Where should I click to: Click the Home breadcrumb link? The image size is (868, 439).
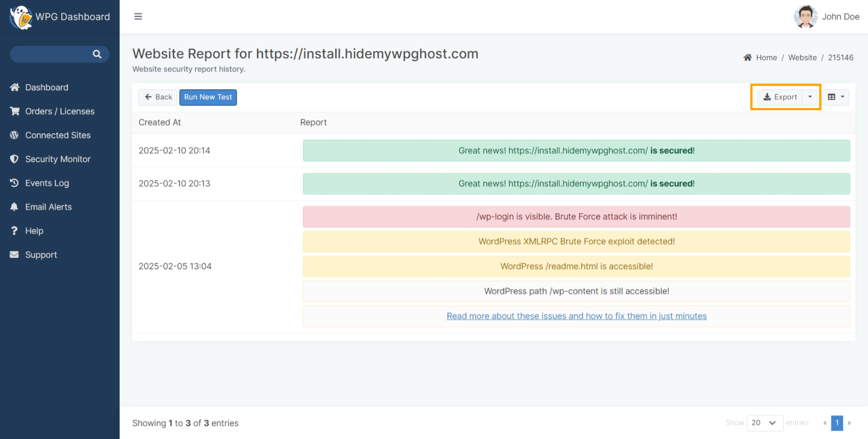coord(766,57)
